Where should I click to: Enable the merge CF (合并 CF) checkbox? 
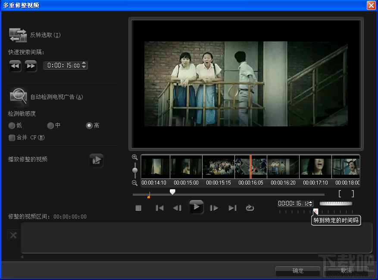(12, 138)
